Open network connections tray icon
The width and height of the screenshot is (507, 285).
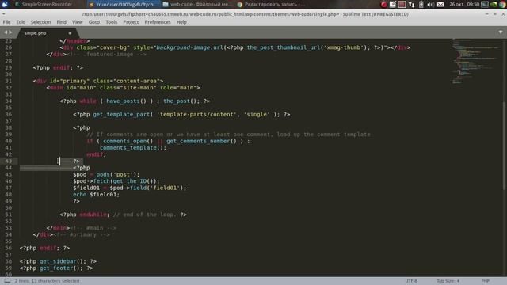412,4
